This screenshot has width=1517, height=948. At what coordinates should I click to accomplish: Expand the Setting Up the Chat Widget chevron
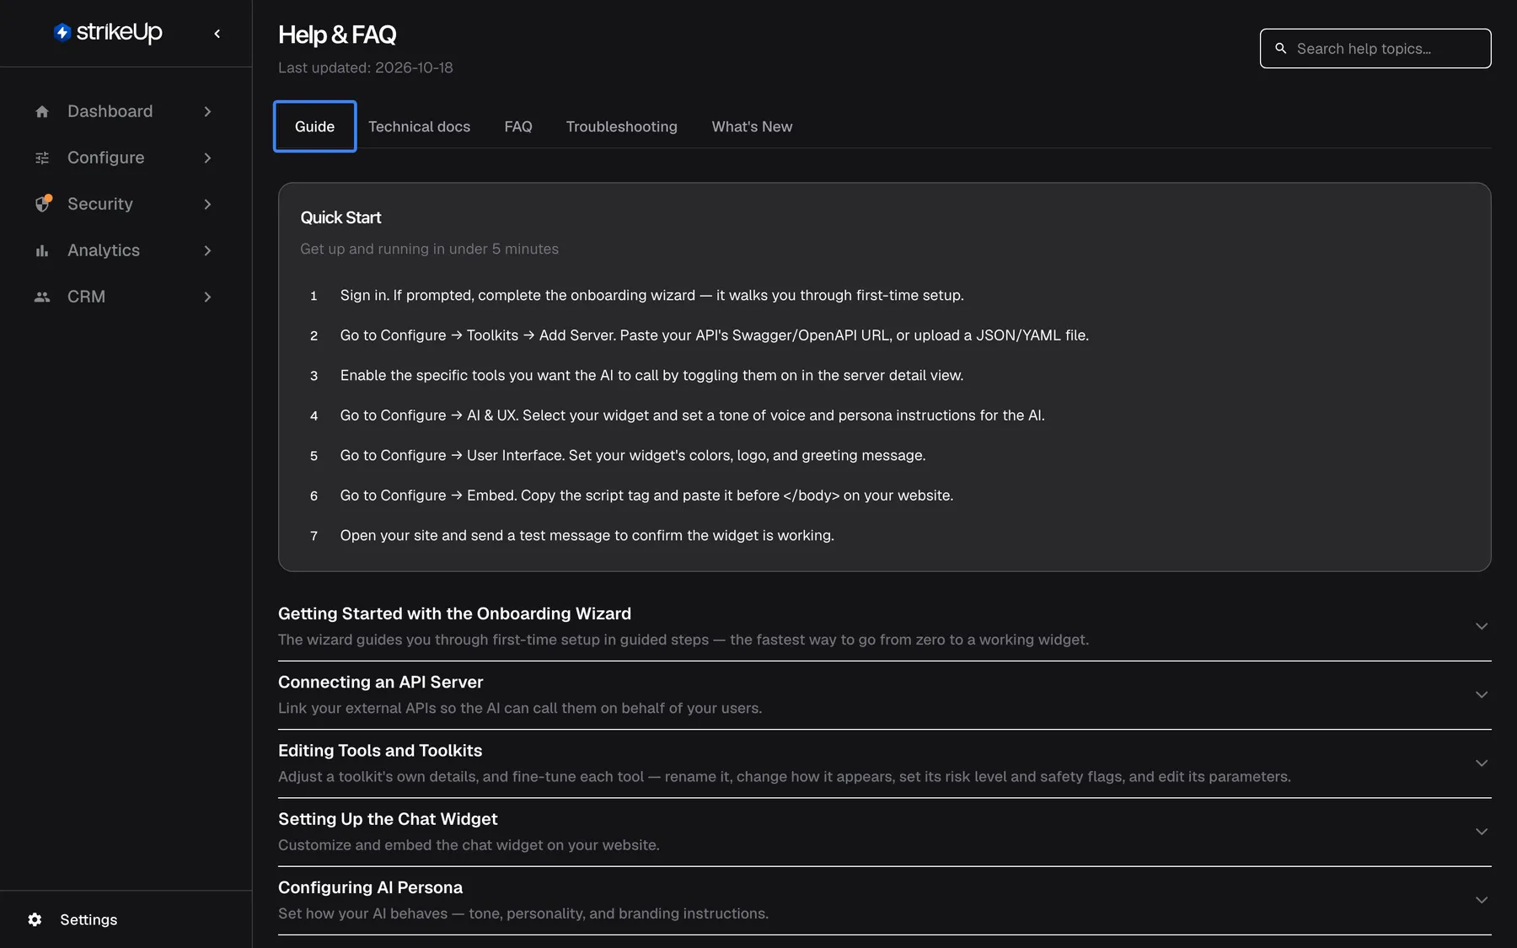(1482, 832)
